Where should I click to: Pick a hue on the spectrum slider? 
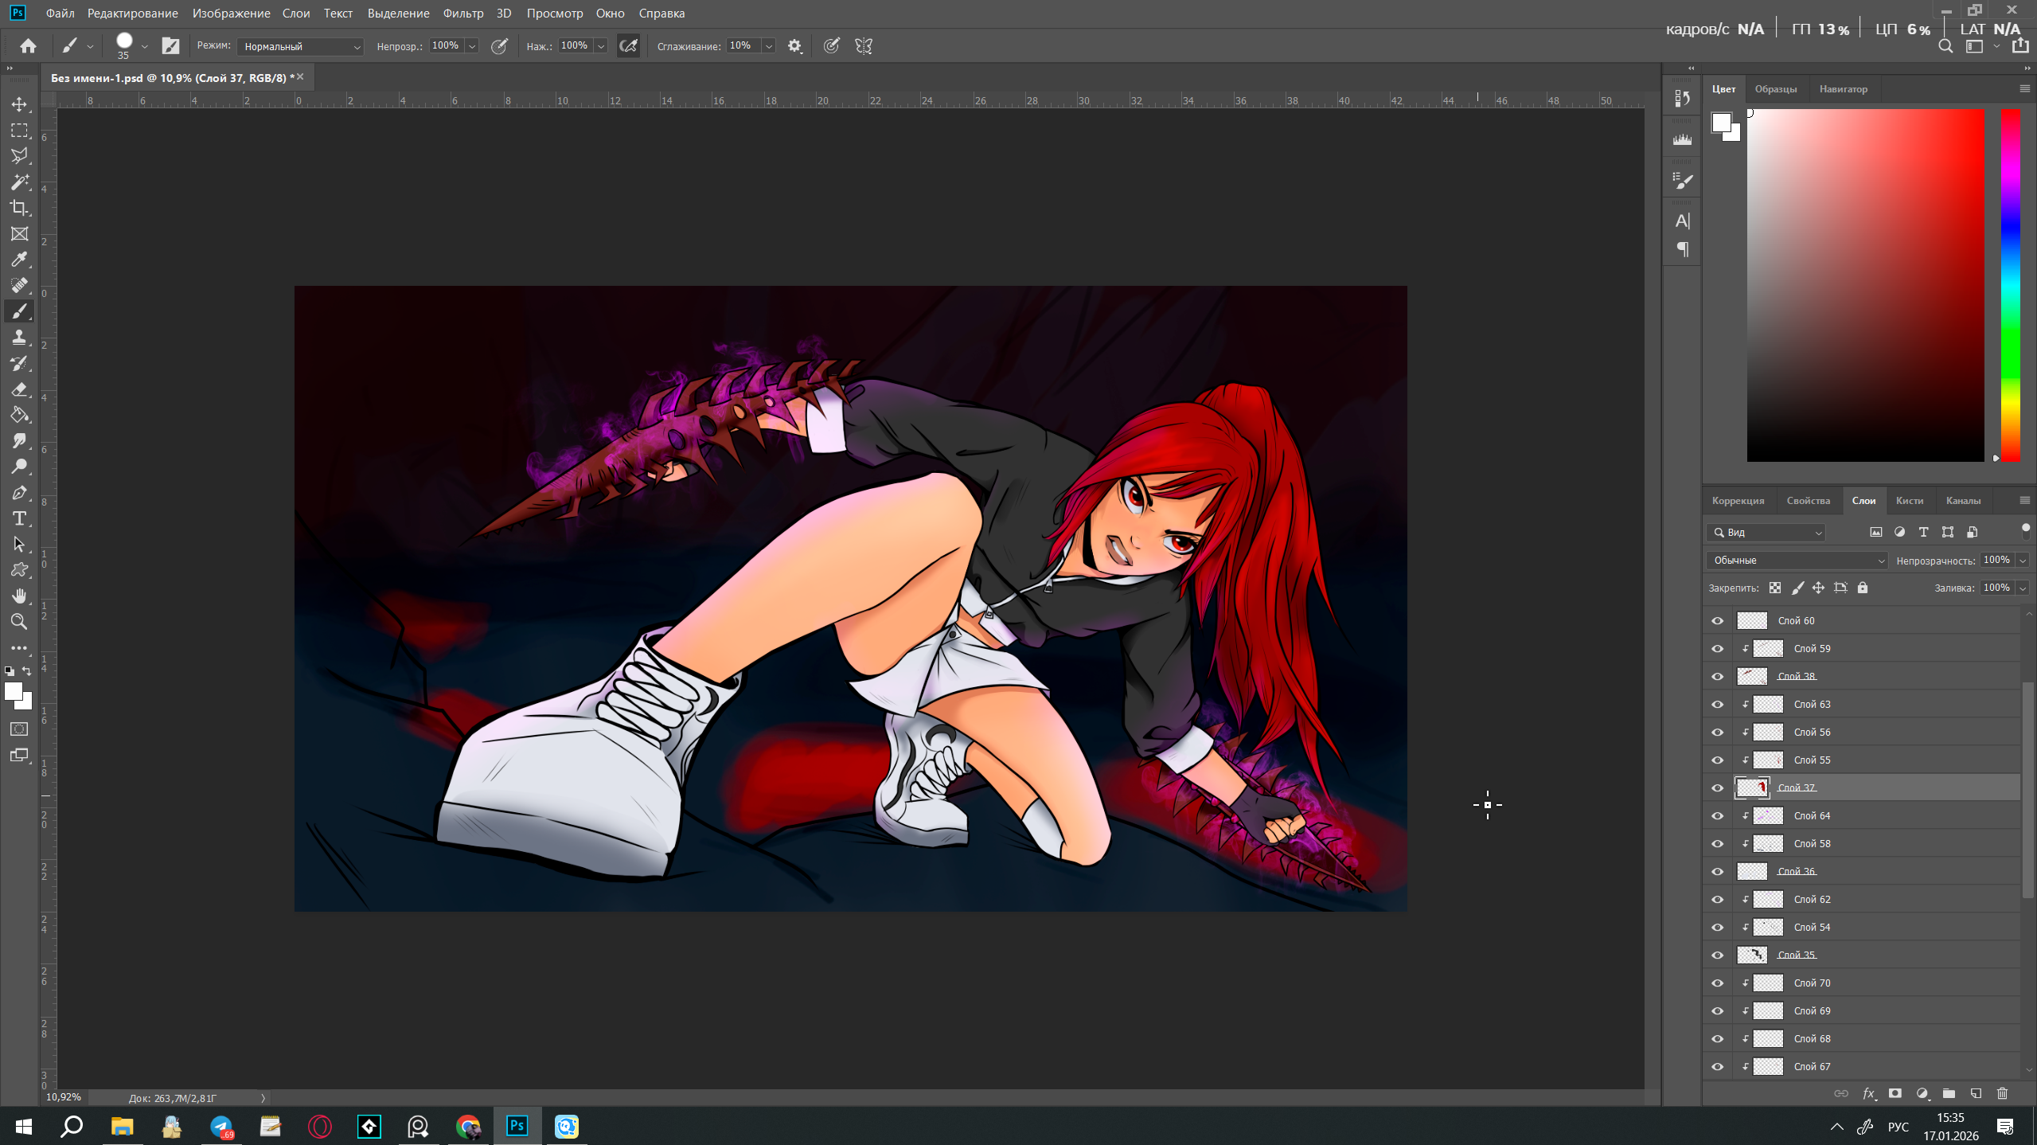pyautogui.click(x=2010, y=285)
